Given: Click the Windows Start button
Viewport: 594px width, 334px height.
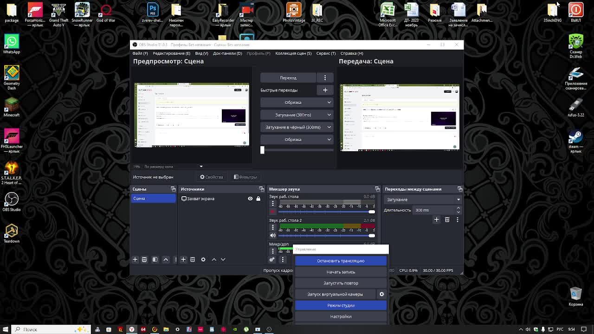Looking at the screenshot, I should click(x=5, y=329).
